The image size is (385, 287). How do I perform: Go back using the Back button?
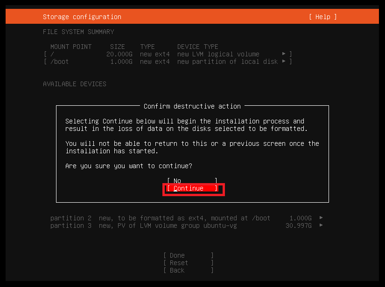[x=188, y=270]
